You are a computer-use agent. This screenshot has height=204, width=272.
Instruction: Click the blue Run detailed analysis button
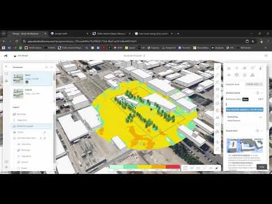244,109
